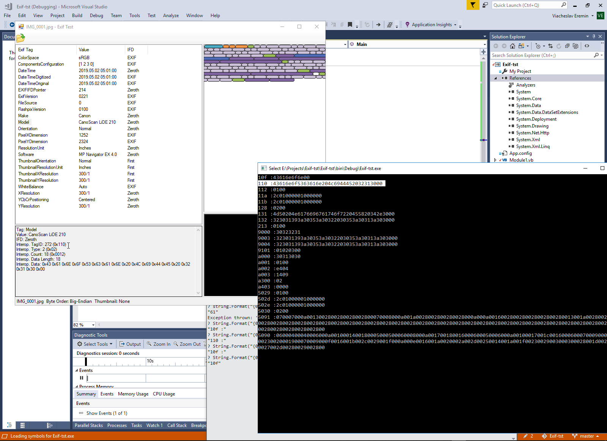Click the VE account avatar
This screenshot has height=441, width=607.
tap(601, 16)
